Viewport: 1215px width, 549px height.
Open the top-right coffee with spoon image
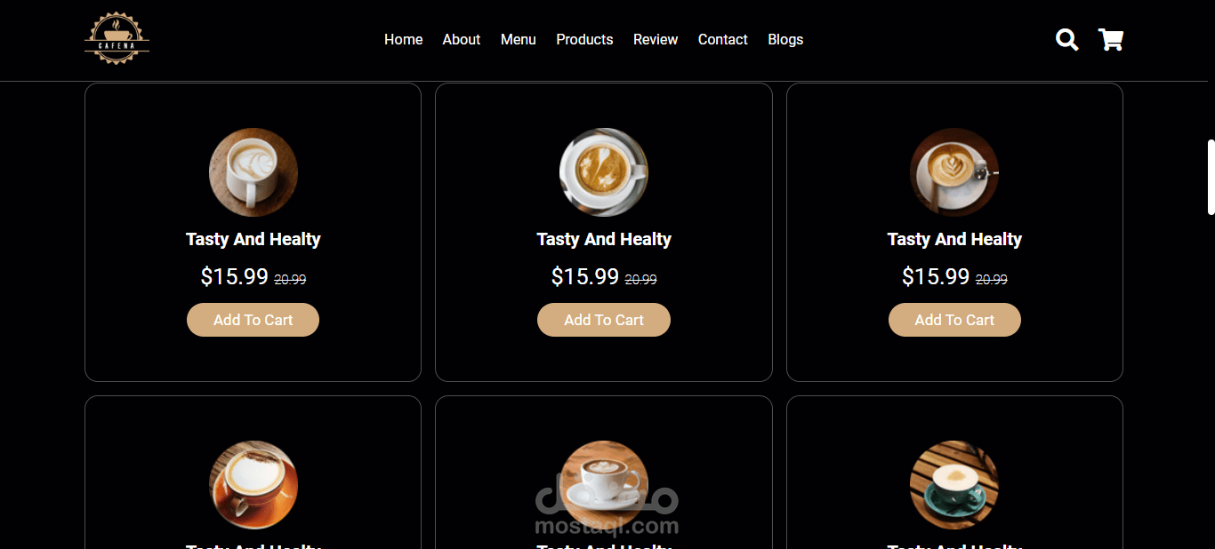click(x=954, y=172)
